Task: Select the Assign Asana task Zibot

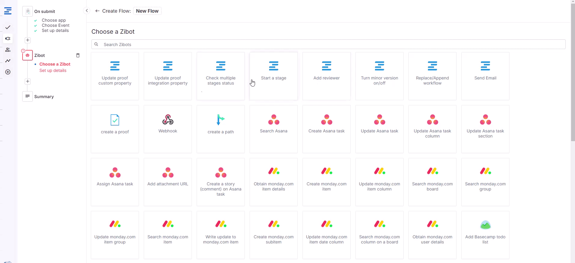Action: coord(115,182)
